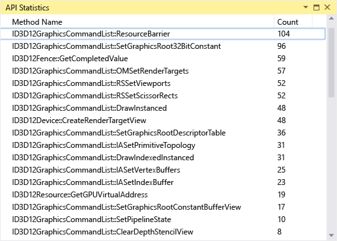Viewport: 337px width, 241px height.
Task: Click the count value 57
Action: [x=282, y=71]
